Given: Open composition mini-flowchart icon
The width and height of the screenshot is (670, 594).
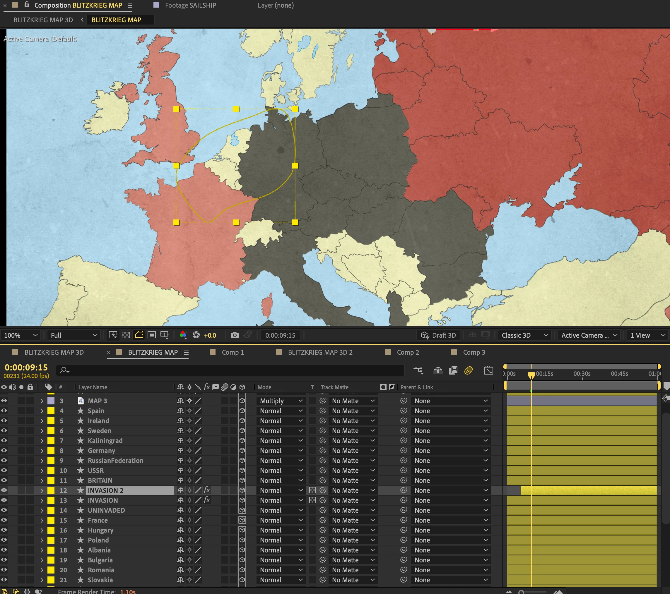Looking at the screenshot, I should pos(418,370).
